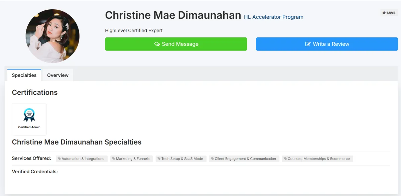Click the Christine Mae Dimaunahan name heading
401x196 pixels.
pos(173,15)
